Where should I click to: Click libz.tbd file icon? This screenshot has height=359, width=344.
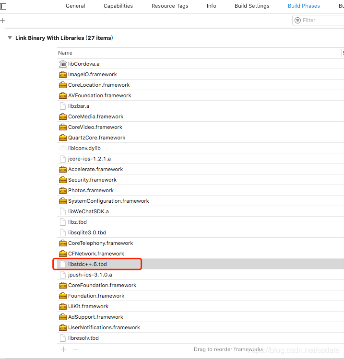click(x=62, y=222)
